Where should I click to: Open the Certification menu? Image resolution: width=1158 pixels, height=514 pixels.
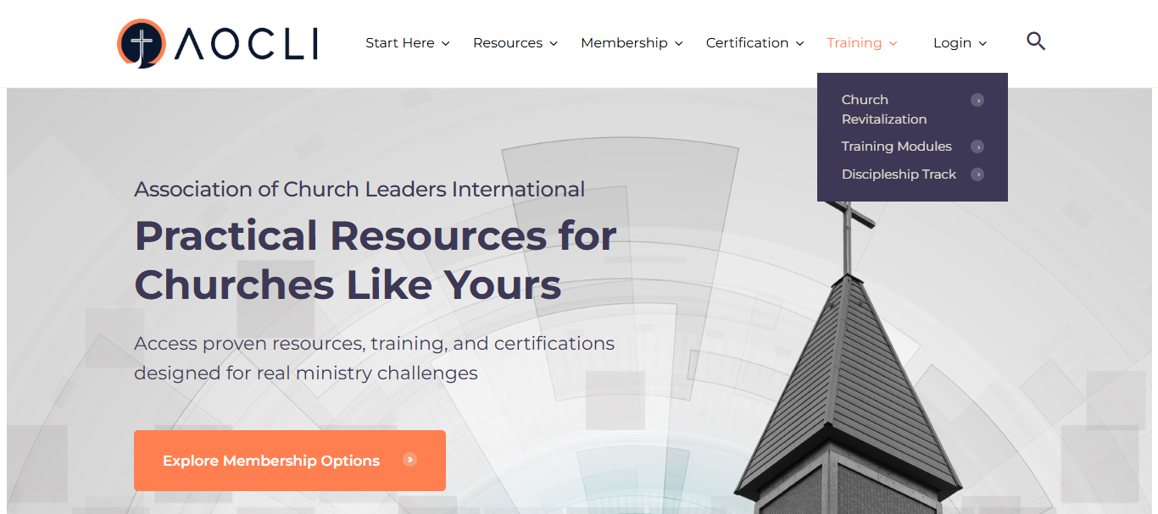click(747, 42)
